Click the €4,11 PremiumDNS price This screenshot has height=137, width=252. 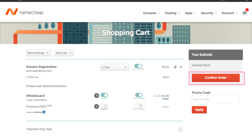click(x=166, y=107)
